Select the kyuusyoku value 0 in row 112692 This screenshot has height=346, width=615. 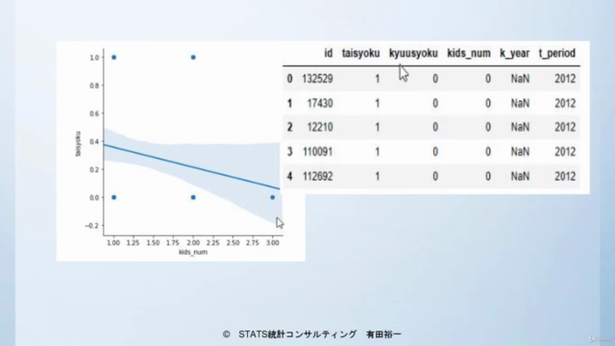435,176
